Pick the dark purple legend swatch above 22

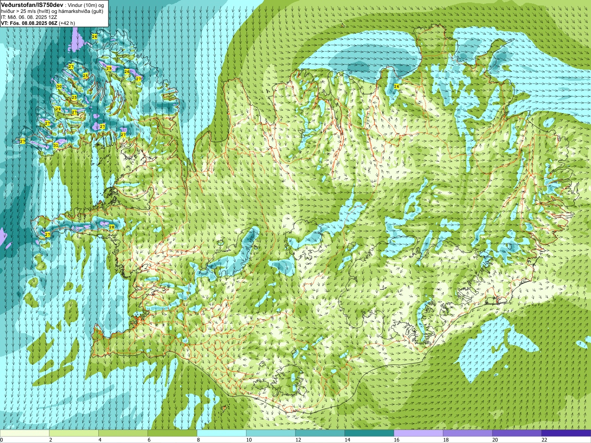[x=567, y=433]
